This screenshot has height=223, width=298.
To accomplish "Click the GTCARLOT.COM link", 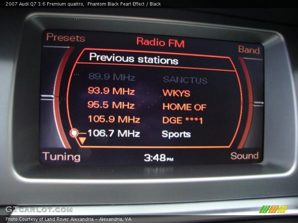I will (39, 210).
